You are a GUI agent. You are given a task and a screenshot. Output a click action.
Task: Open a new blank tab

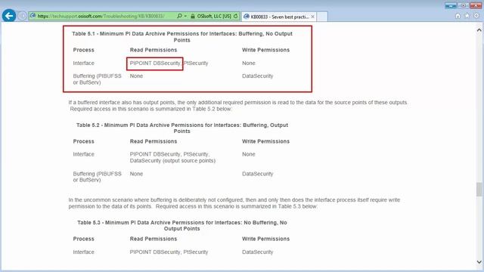322,17
